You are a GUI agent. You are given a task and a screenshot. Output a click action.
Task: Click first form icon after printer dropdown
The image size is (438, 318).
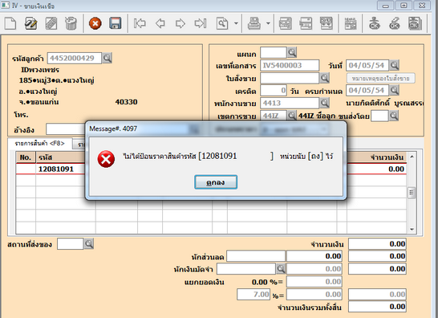[x=286, y=23]
